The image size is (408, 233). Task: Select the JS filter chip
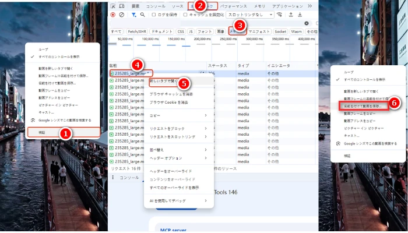coord(191,31)
